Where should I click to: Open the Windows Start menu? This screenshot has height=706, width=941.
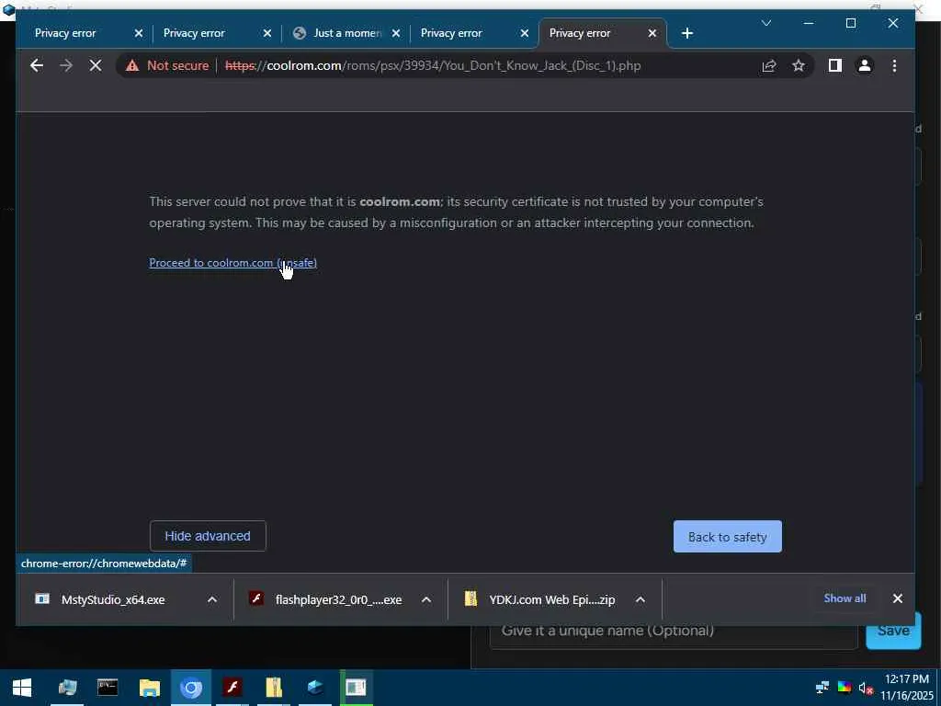pyautogui.click(x=22, y=688)
